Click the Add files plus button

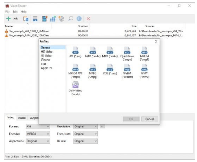(12, 18)
